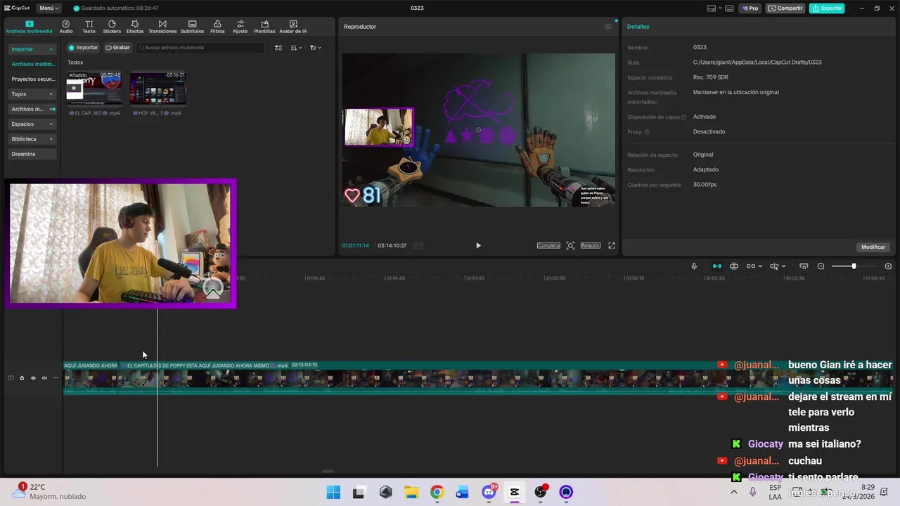
Task: Mute the main video track audio
Action: tap(44, 378)
